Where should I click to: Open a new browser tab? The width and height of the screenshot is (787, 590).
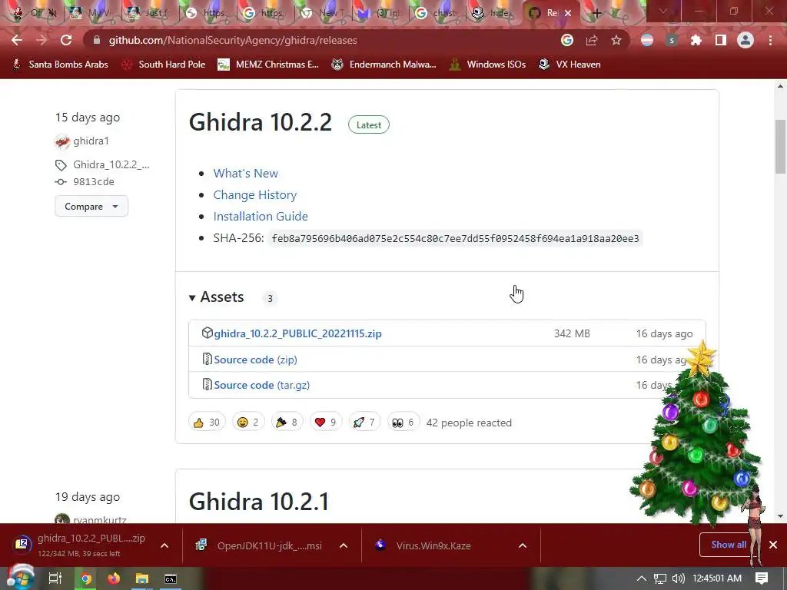(596, 13)
